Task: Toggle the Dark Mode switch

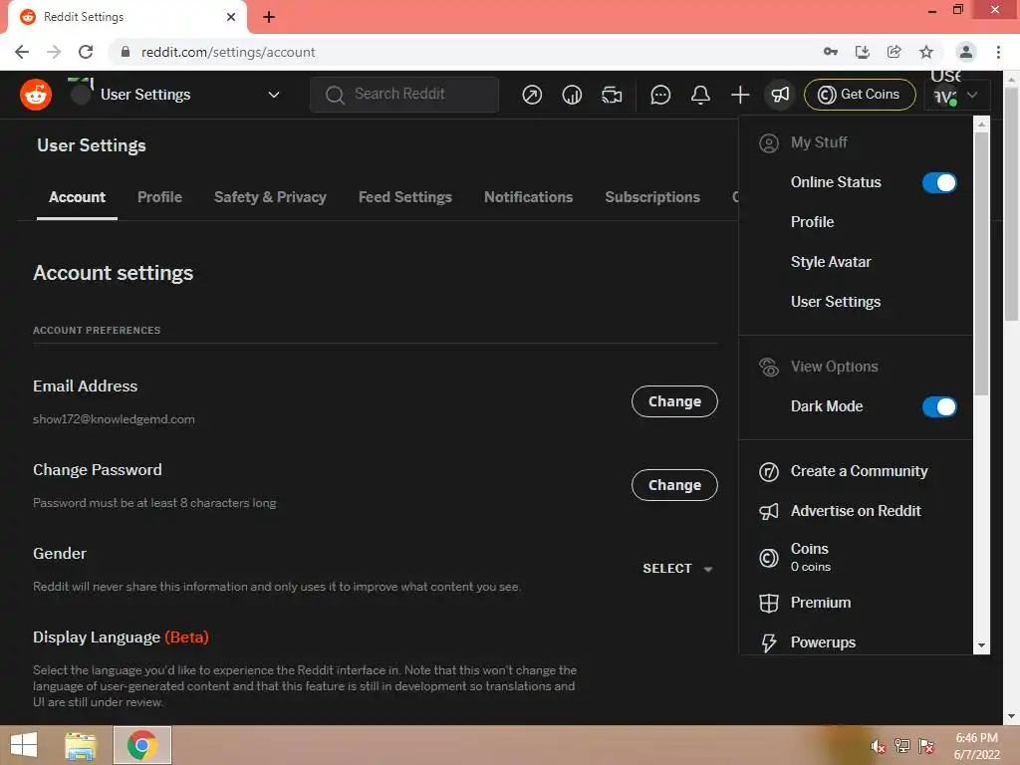Action: (939, 406)
